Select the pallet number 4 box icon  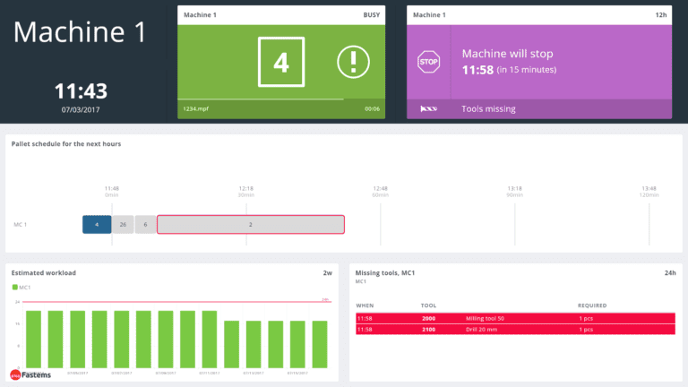click(281, 62)
